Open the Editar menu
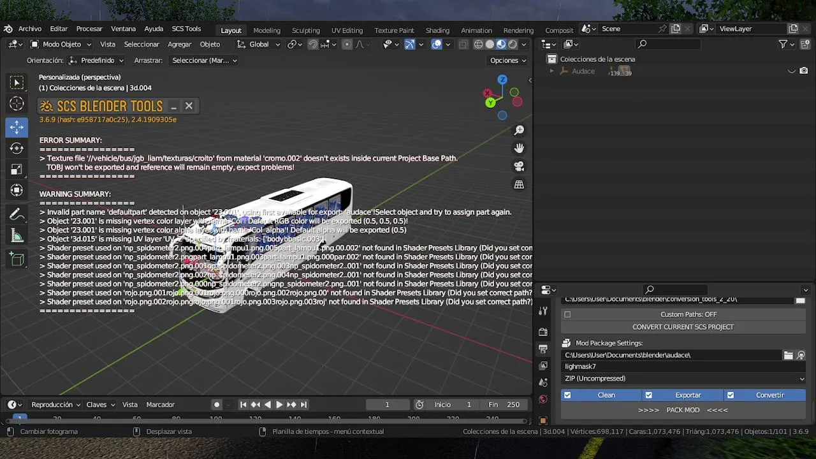816x459 pixels. pos(59,29)
